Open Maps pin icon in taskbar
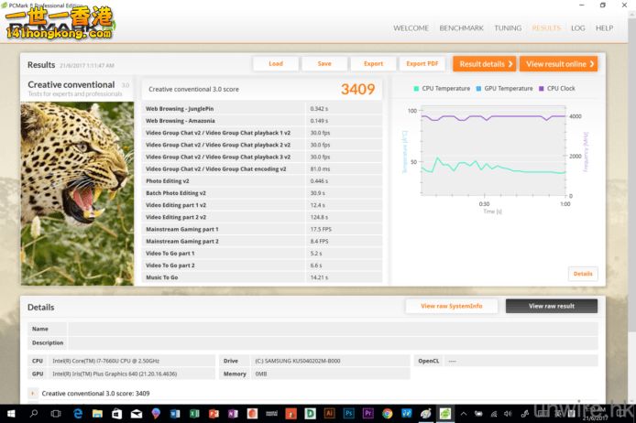 [156, 413]
